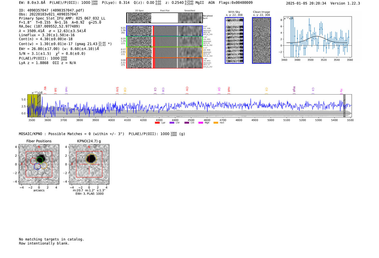The height and width of the screenshot is (258, 379).
Task: Select the red CIV line marker
Action: (187, 90)
